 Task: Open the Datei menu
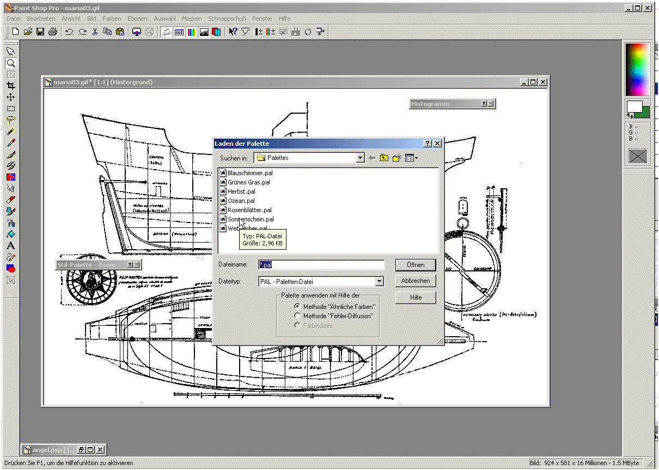[x=14, y=18]
